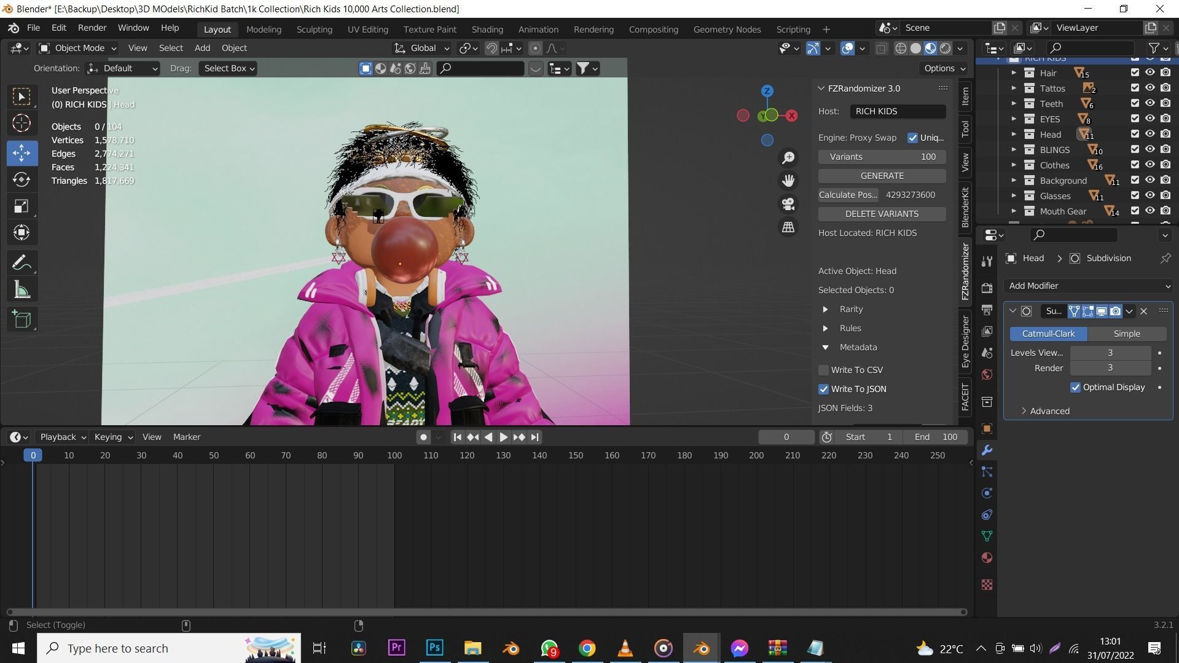Image resolution: width=1179 pixels, height=663 pixels.
Task: Select the Add Cube tool
Action: tap(22, 320)
